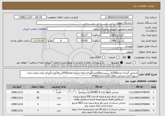The height and width of the screenshot is (116, 165).
Task: Click the اطلاعات کالاهای مورد نیاز heading
Action: [x=141, y=81]
